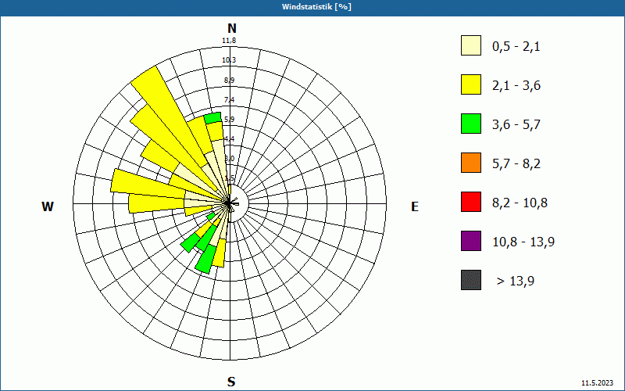Image resolution: width=625 pixels, height=391 pixels.
Task: Click the red 8,2 - 10,8 legend swatch
Action: [471, 202]
